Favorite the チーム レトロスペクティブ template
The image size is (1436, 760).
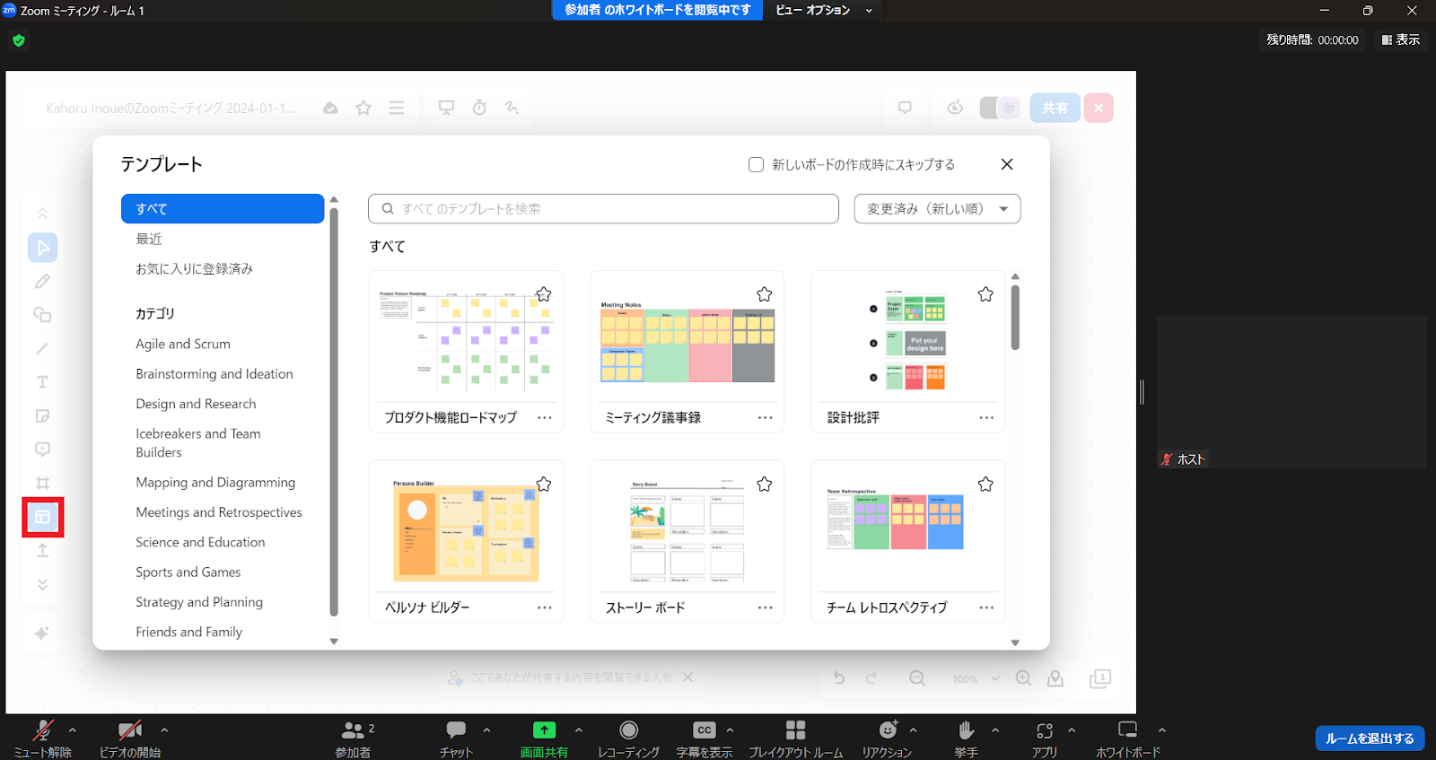pos(985,485)
